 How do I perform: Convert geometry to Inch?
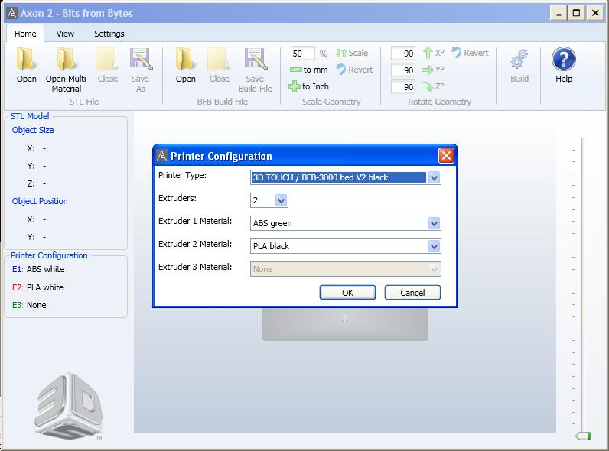(309, 86)
